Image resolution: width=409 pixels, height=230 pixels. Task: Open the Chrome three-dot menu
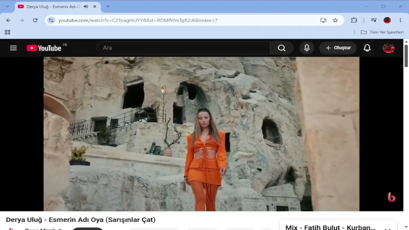click(400, 20)
